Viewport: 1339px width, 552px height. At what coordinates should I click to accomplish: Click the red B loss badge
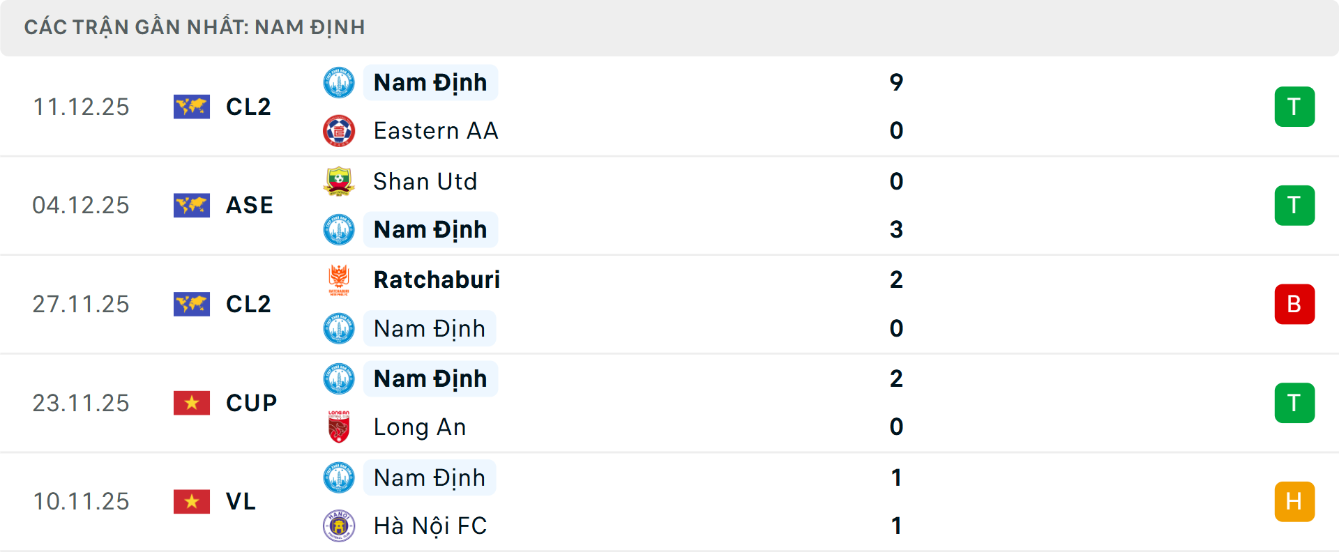(1294, 304)
